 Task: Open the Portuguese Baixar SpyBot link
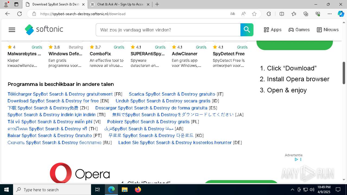50,135
